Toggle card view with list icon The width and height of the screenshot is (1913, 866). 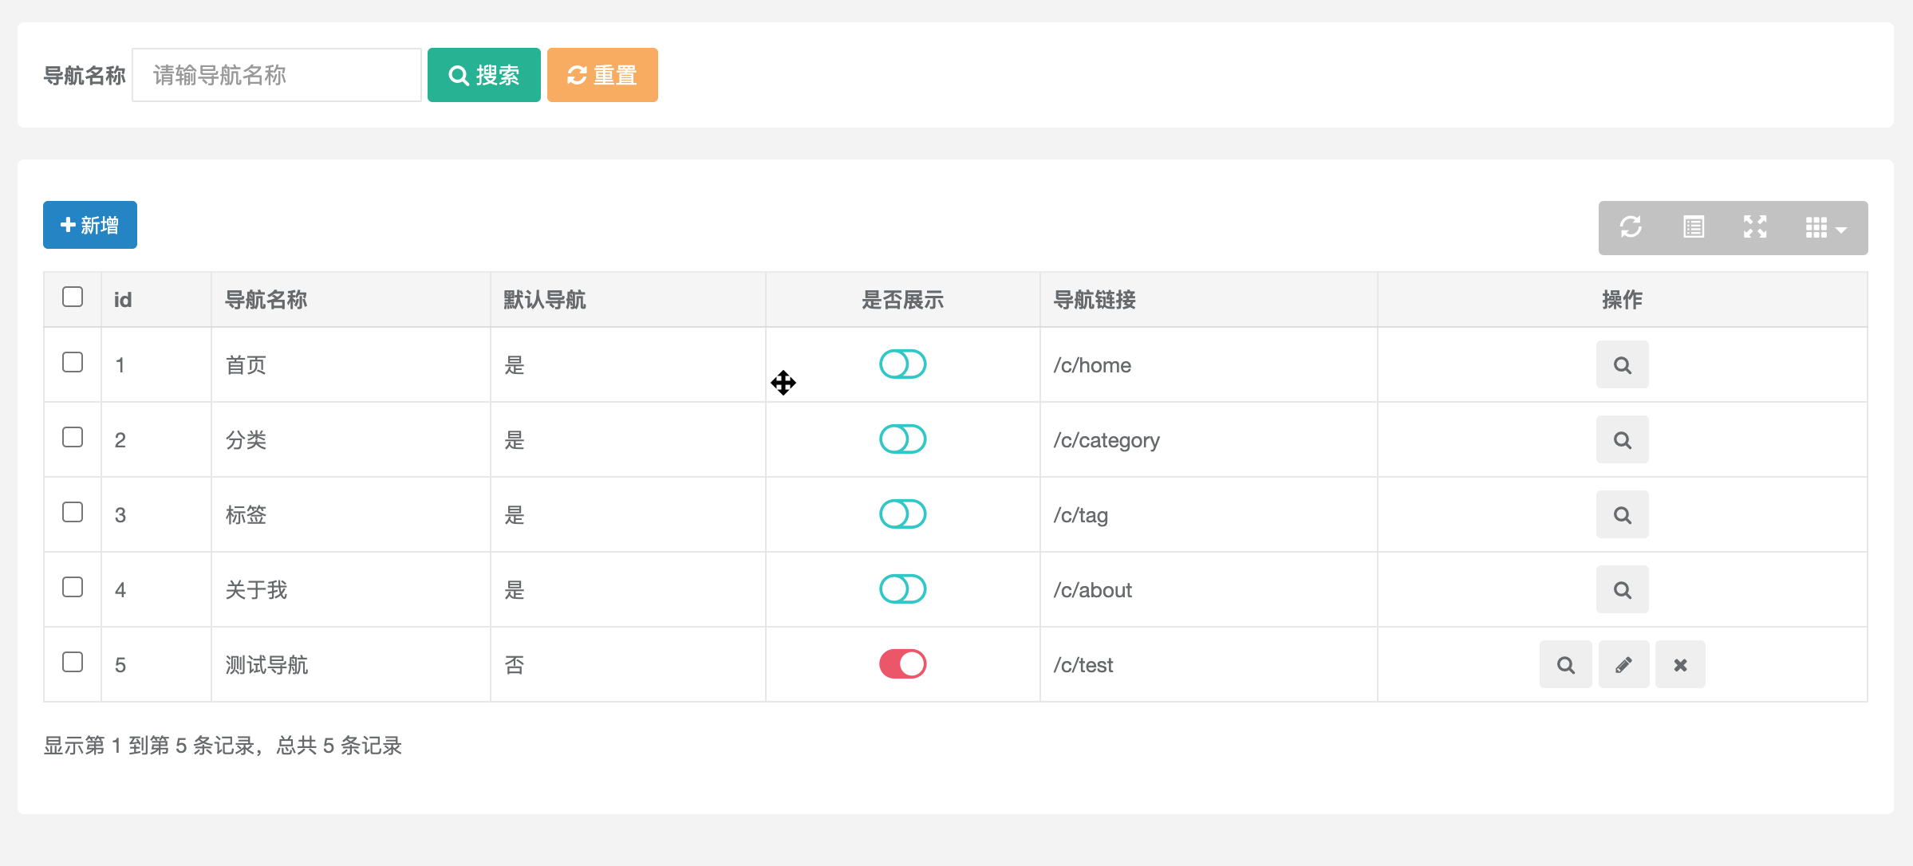(x=1694, y=227)
